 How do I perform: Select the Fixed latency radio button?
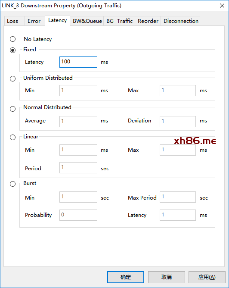point(12,50)
